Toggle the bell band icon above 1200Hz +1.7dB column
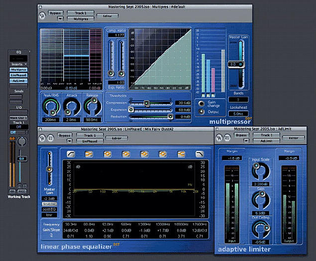This screenshot has height=261, width=316. point(163,154)
